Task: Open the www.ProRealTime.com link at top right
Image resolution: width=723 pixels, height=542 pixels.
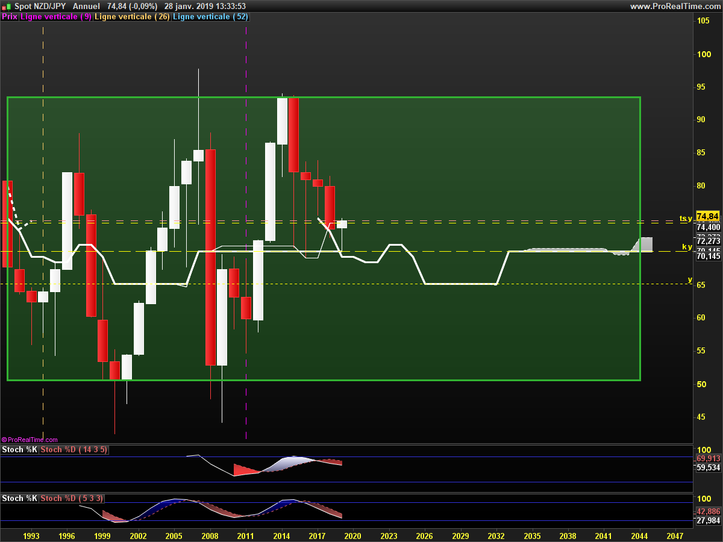Action: point(675,6)
